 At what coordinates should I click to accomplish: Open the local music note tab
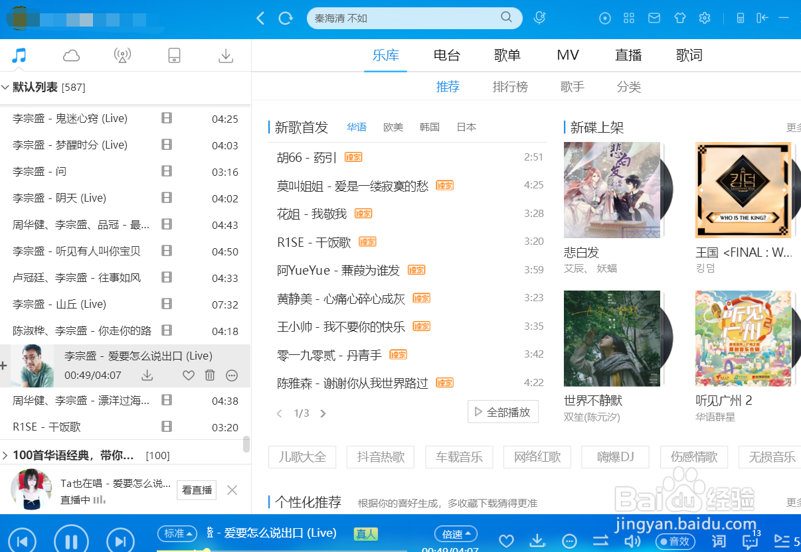(x=19, y=56)
